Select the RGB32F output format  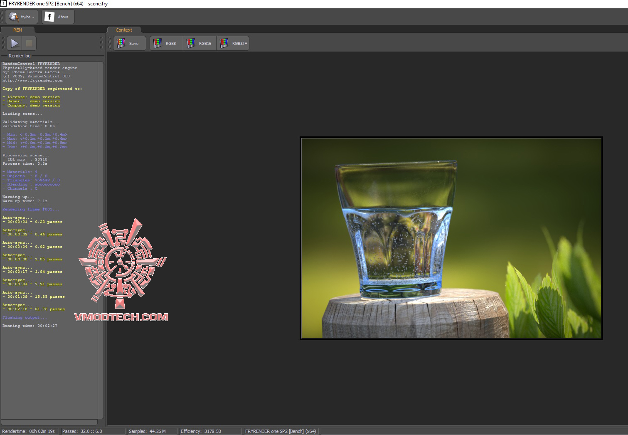click(233, 43)
